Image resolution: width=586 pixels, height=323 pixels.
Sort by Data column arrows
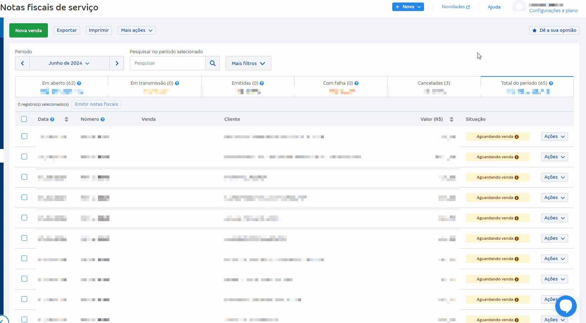tap(67, 119)
